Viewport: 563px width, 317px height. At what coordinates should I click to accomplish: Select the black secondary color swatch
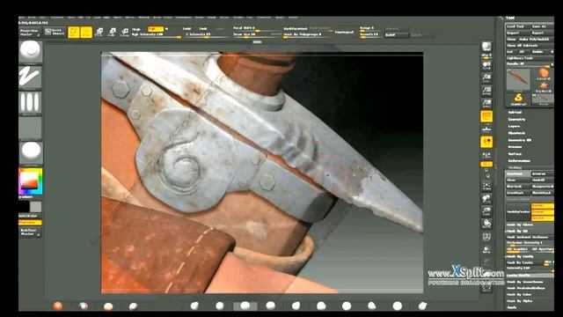pos(24,207)
